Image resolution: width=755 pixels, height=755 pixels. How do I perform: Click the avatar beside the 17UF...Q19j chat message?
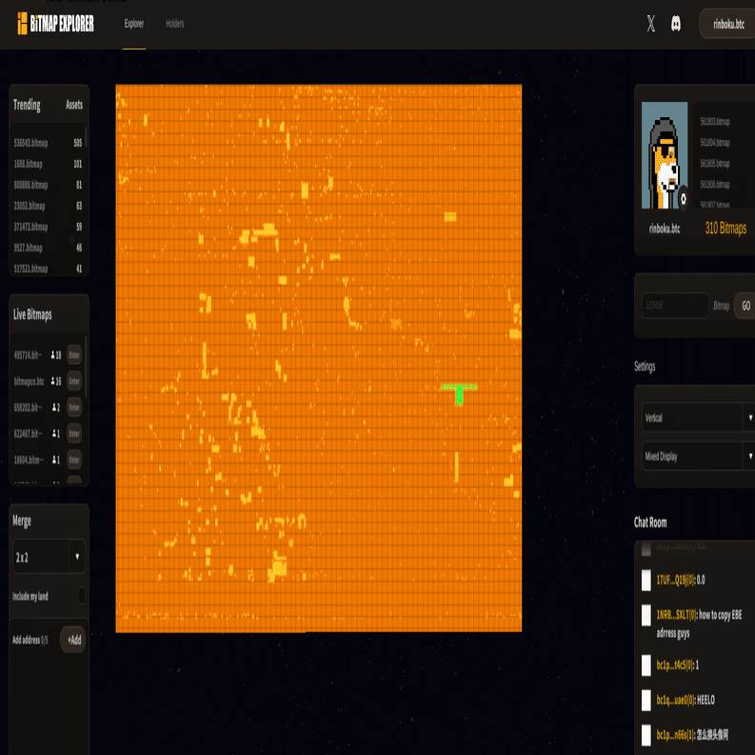[x=646, y=580]
